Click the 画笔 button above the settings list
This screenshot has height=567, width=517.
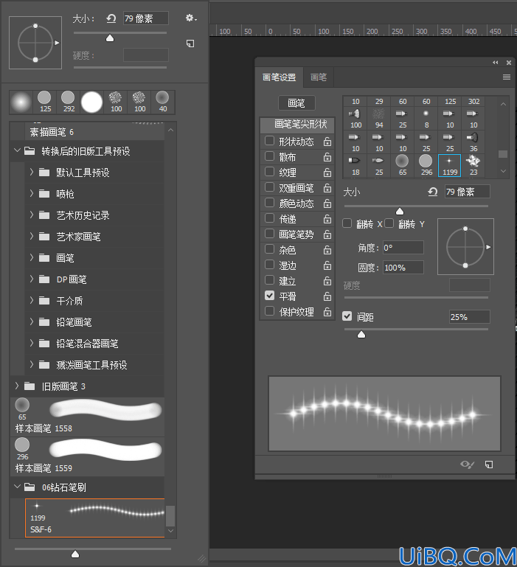click(296, 103)
